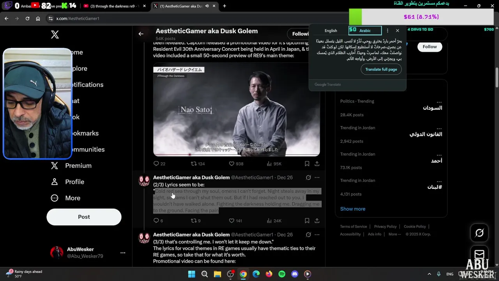Open AbuWesker account menu dots
The height and width of the screenshot is (281, 499).
[123, 253]
